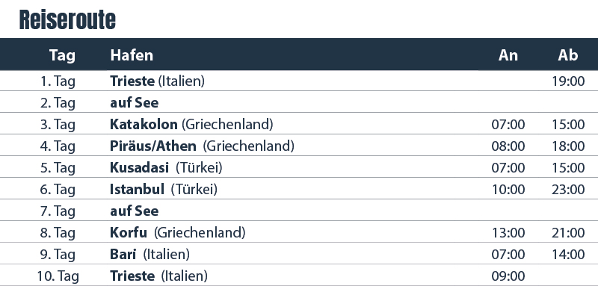Select the Kusadasi port entry
This screenshot has width=598, height=292.
pos(139,168)
